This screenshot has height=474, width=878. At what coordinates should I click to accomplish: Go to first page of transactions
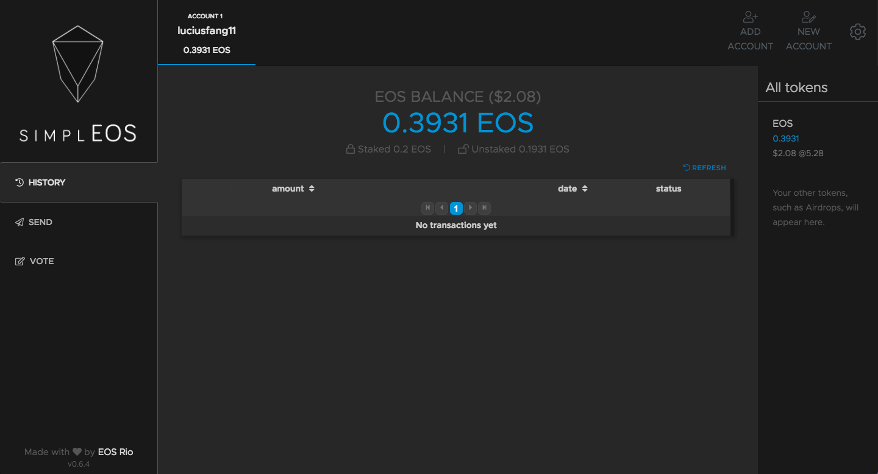(x=427, y=208)
